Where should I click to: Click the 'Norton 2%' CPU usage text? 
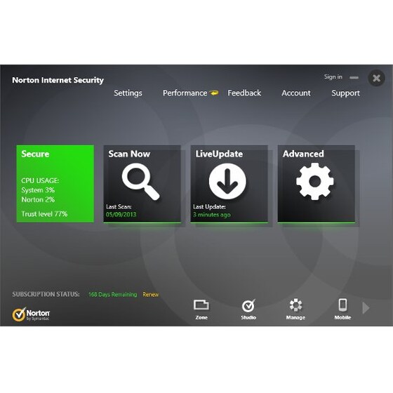(x=38, y=200)
